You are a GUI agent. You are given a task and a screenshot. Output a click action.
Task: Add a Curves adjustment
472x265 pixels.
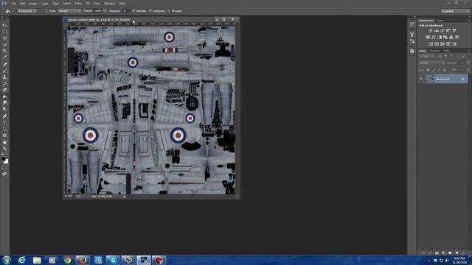442,31
